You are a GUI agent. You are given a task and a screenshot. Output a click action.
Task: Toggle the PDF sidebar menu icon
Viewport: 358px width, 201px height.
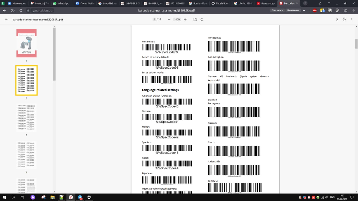(6, 20)
